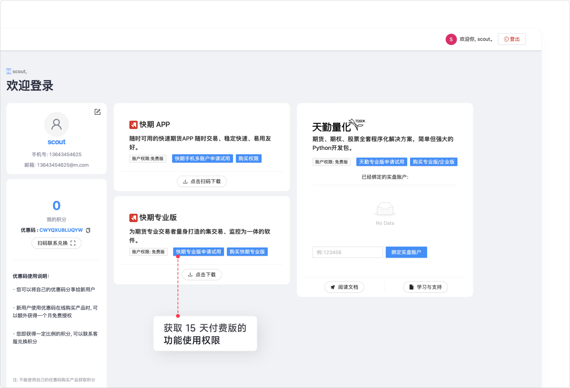Click 快期手机多账户申请试用 button
The width and height of the screenshot is (570, 388).
[202, 158]
